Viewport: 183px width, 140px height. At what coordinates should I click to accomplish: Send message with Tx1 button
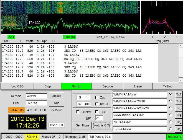click(179, 94)
